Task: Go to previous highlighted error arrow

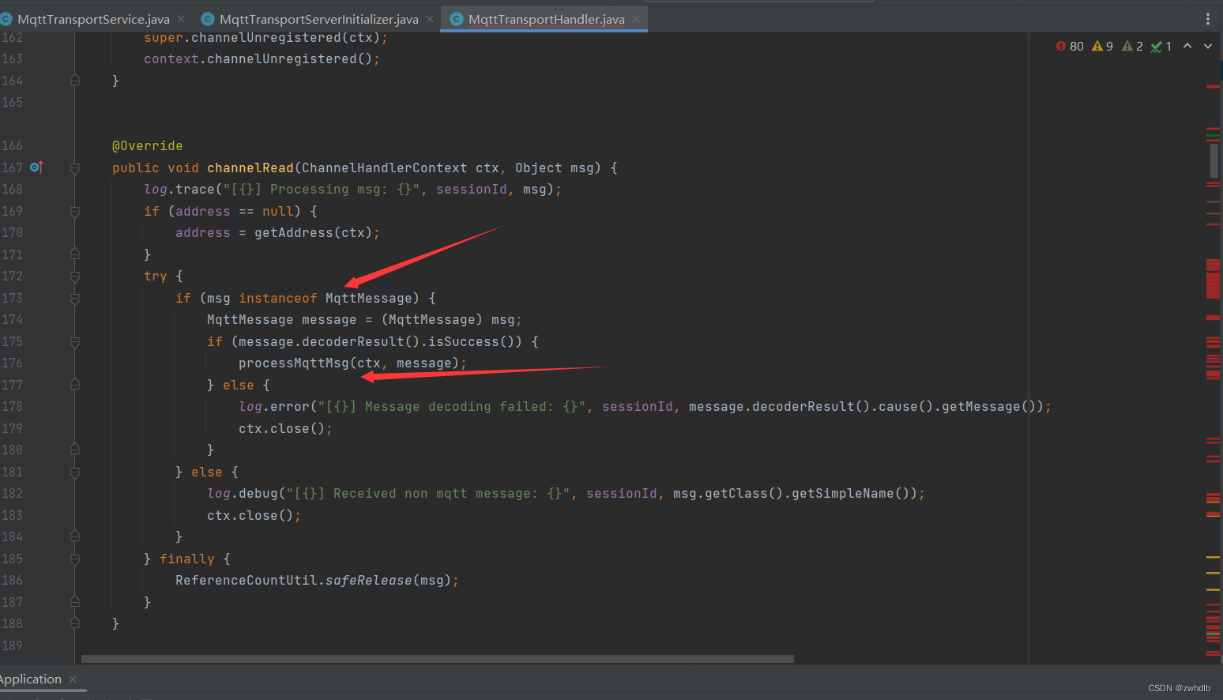Action: [1187, 47]
